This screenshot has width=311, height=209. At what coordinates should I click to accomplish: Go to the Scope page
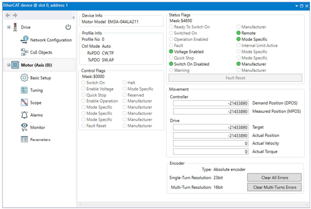(36, 102)
